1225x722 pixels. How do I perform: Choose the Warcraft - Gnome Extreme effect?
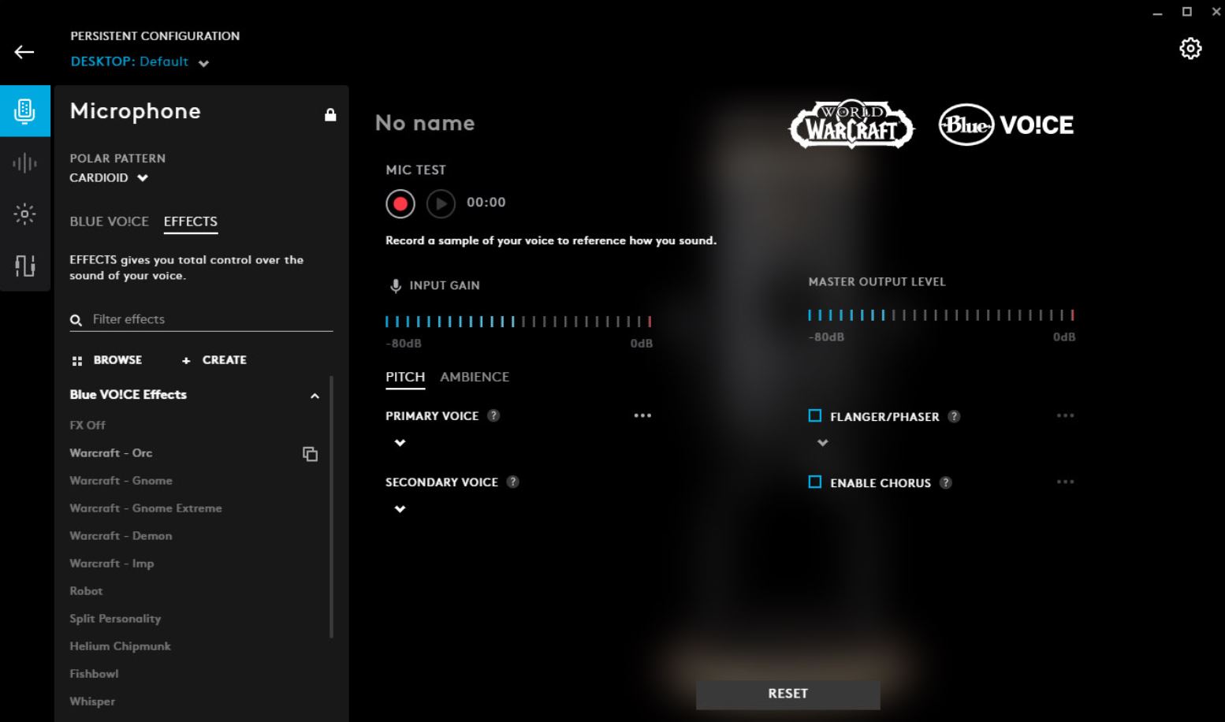146,508
